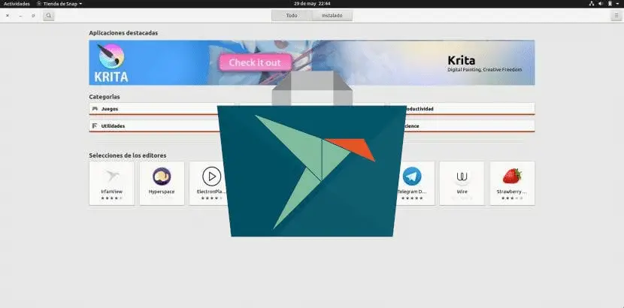Open the IrfanView app tile
This screenshot has width=624, height=308.
(x=111, y=183)
